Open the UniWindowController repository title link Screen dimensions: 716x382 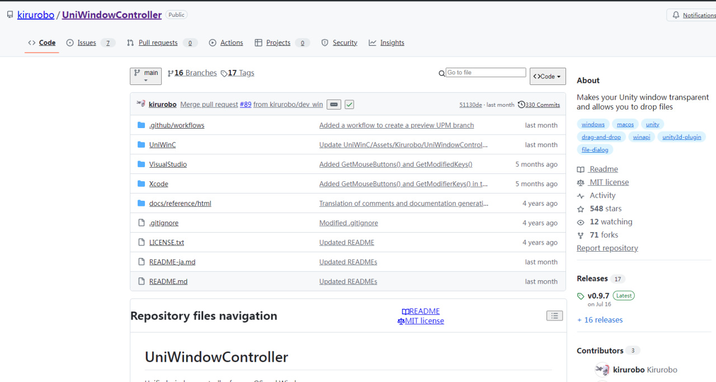pos(112,15)
